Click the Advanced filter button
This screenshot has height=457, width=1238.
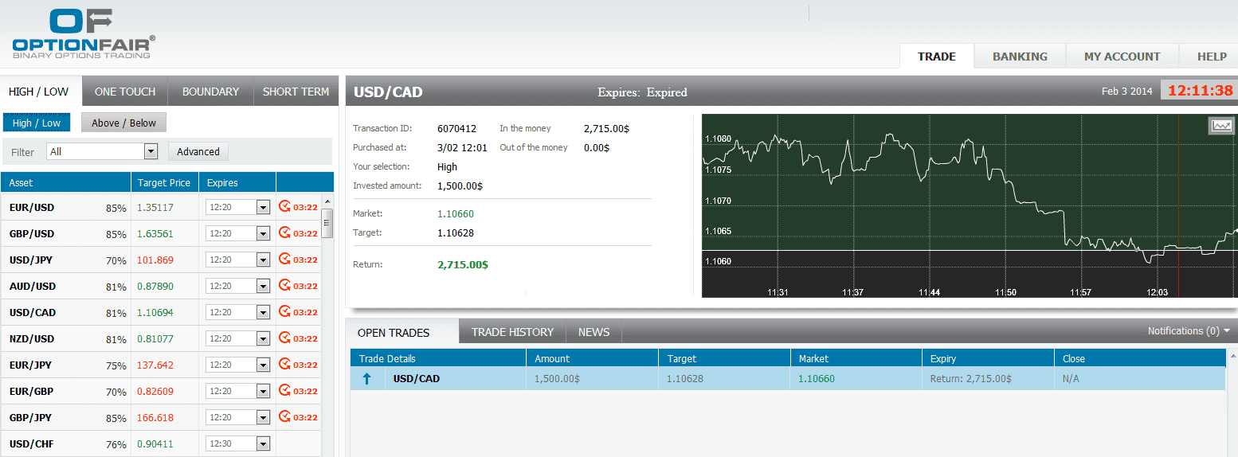tap(198, 151)
